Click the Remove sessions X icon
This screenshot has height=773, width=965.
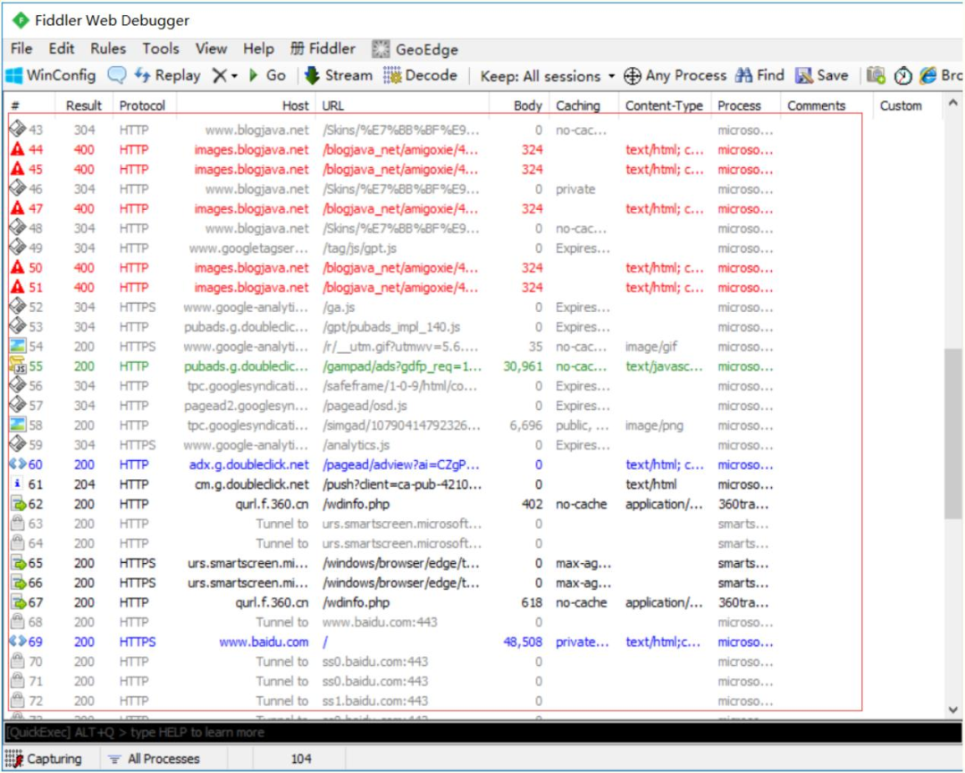(219, 76)
